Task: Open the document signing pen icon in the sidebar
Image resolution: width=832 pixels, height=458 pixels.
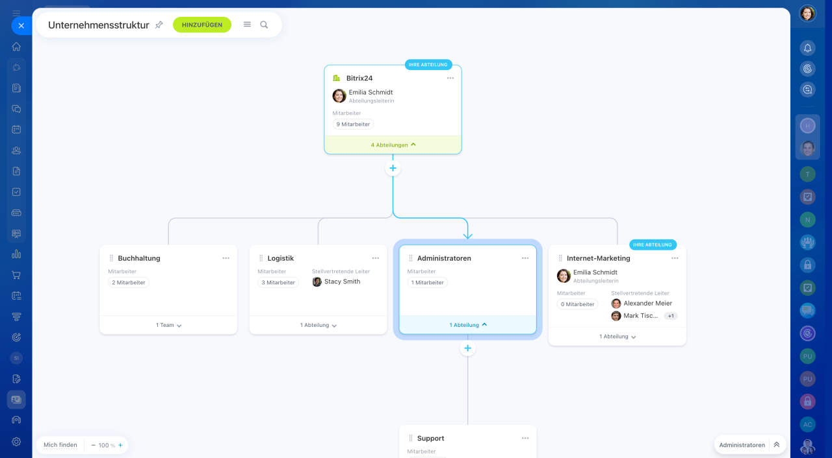Action: click(16, 379)
